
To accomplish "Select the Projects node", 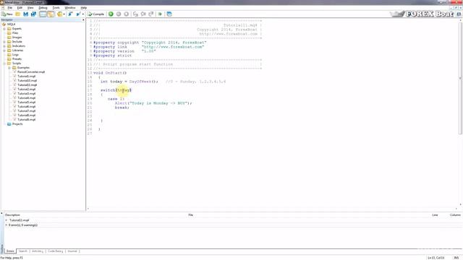I will coord(17,124).
